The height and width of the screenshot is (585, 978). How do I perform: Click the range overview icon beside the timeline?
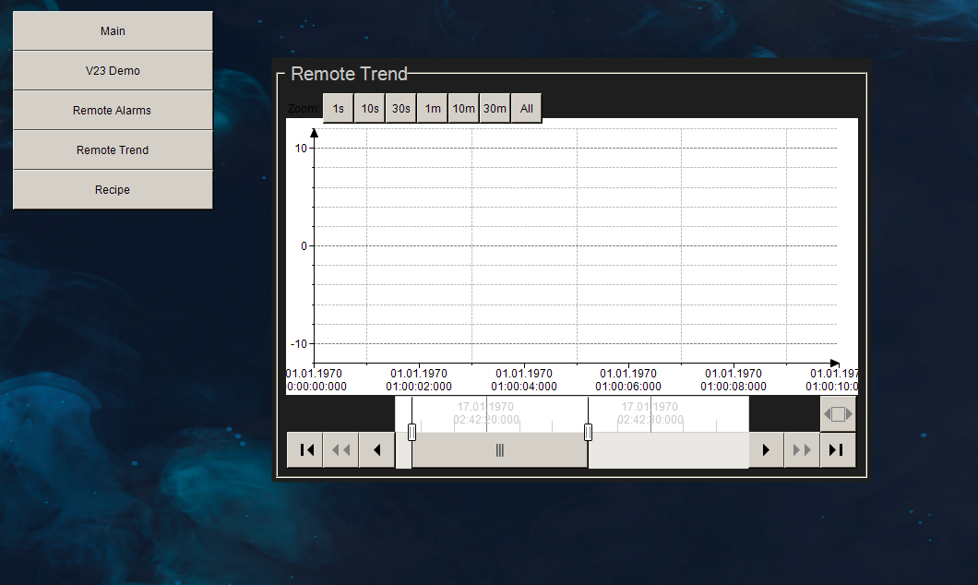pos(837,414)
